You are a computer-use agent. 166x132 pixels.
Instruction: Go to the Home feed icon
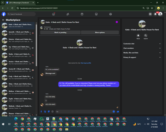(53, 14)
